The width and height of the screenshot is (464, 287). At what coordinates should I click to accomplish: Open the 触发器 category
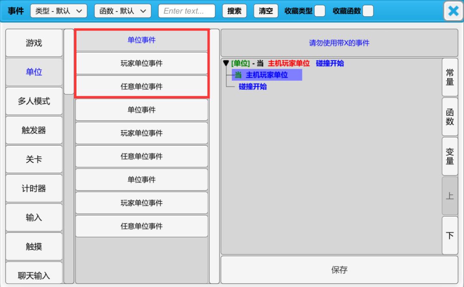click(x=34, y=130)
